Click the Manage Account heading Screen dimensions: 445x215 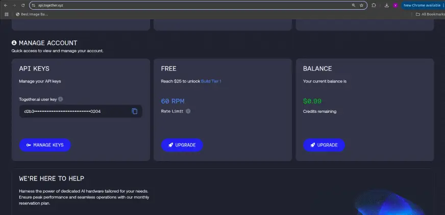(x=47, y=43)
